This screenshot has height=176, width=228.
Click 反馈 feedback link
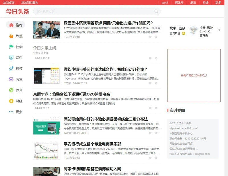205,3
